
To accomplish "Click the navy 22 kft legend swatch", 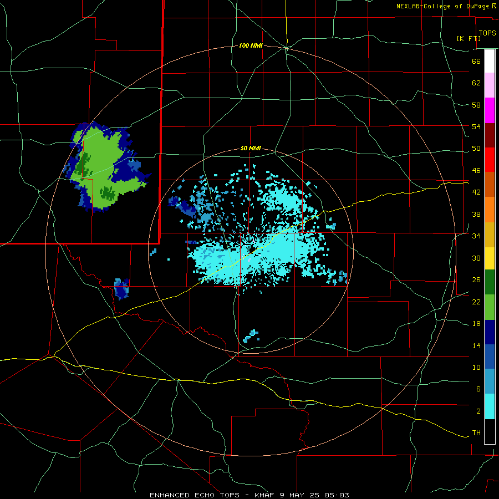I will 490,332.
